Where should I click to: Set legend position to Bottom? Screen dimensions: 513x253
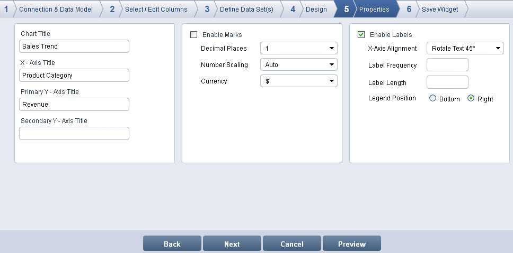tap(433, 99)
